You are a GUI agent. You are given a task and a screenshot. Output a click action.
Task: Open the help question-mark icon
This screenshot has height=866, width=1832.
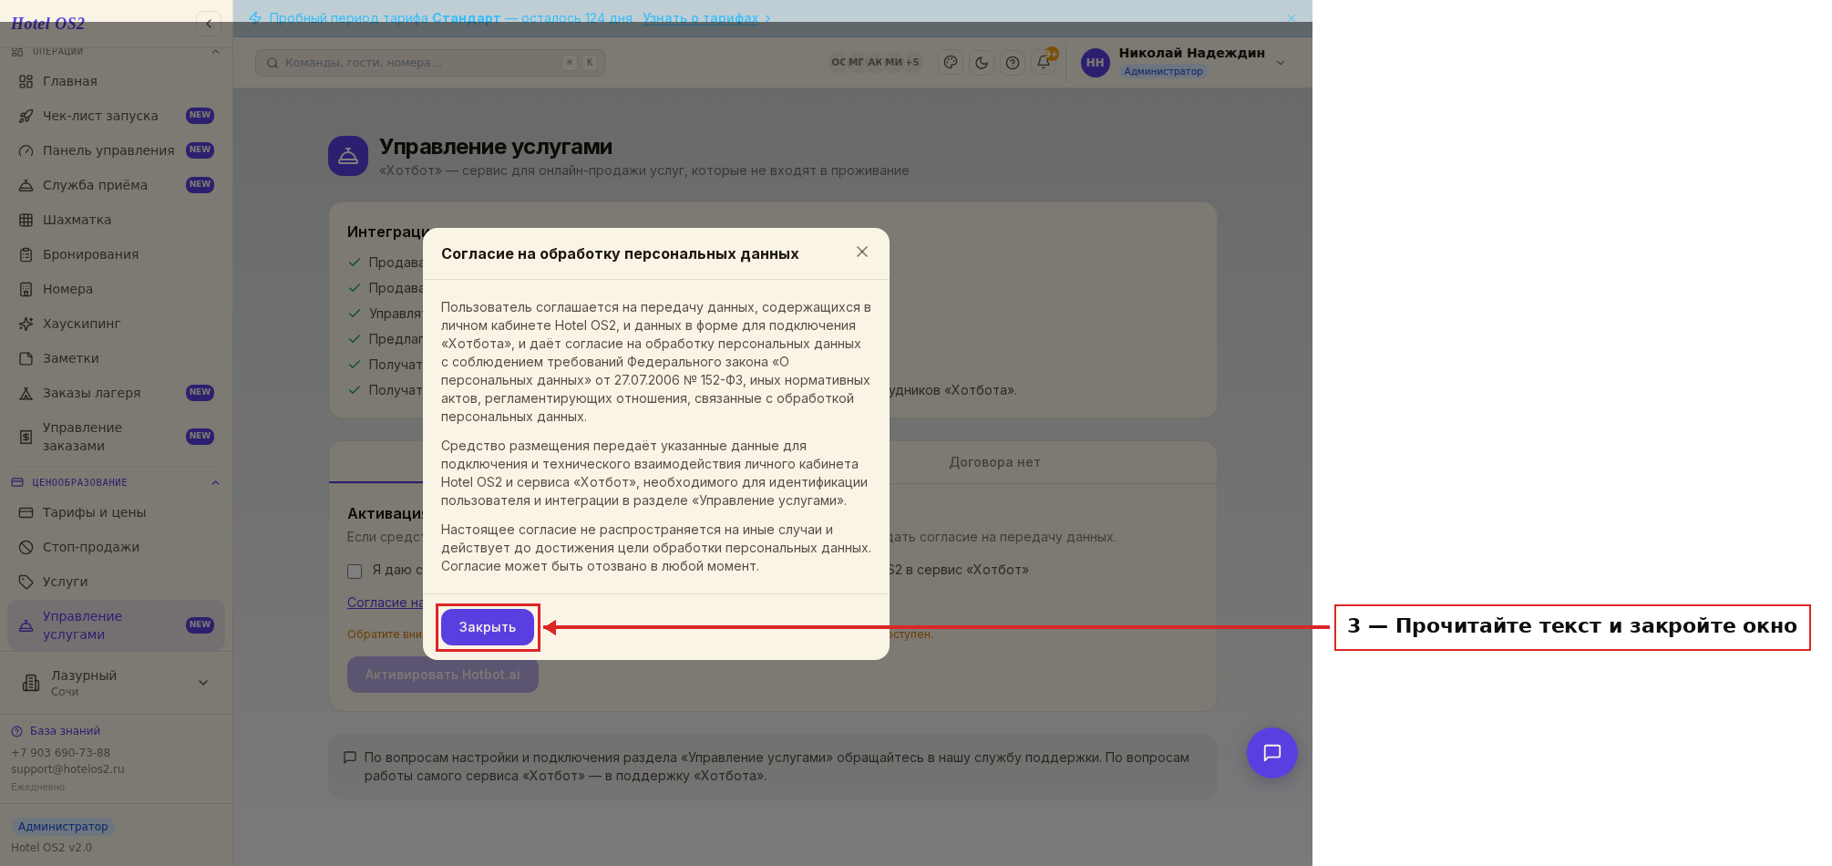click(x=1013, y=63)
